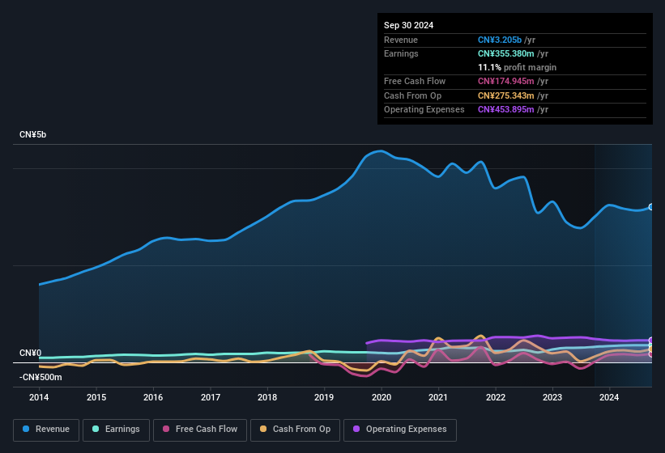665x453 pixels.
Task: Toggle the Cash From Op legend button
Action: click(295, 430)
